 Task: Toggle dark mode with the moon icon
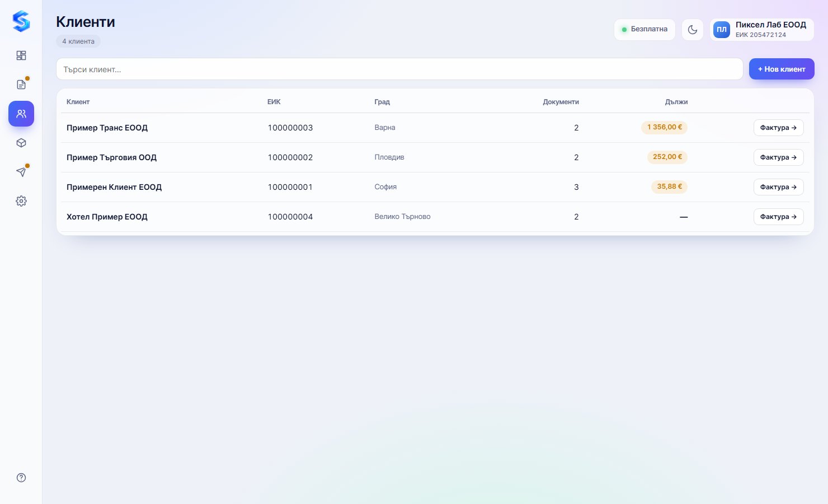pyautogui.click(x=693, y=30)
